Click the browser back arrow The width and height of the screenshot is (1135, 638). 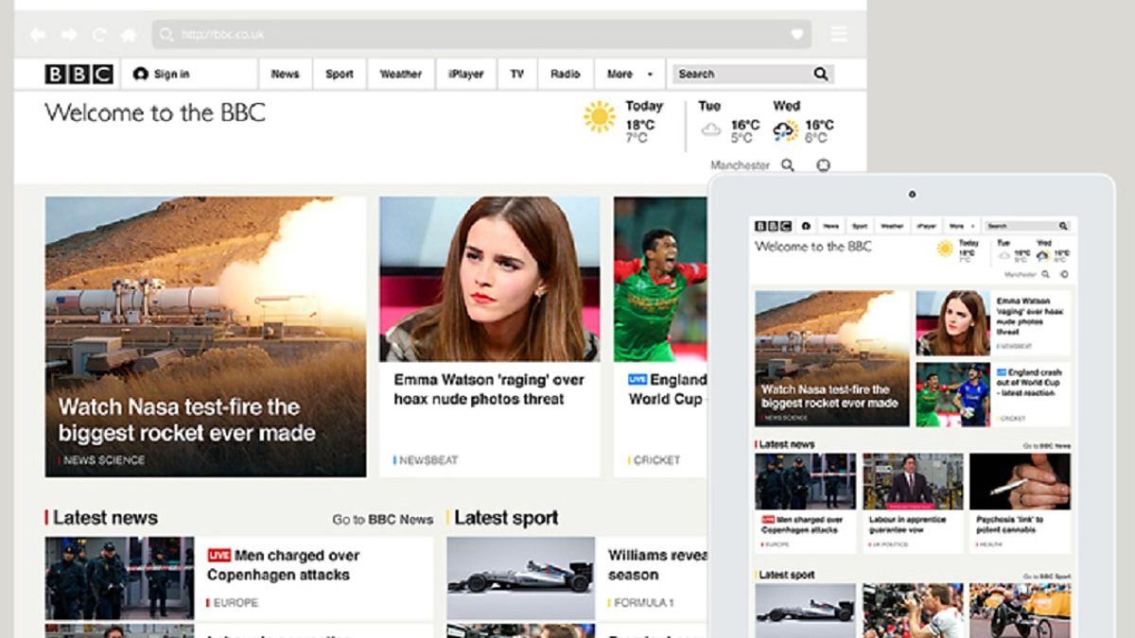point(37,35)
